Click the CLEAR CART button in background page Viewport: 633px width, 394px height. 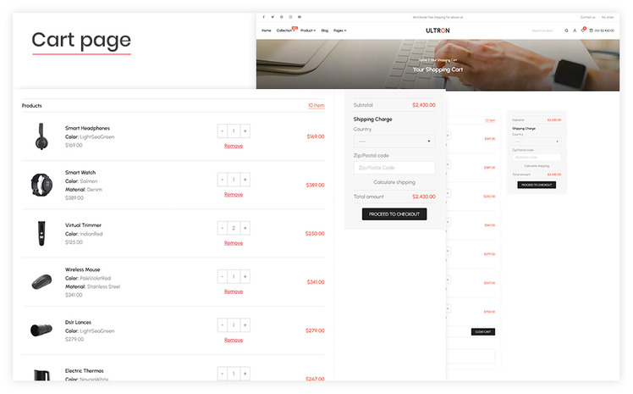(x=483, y=332)
